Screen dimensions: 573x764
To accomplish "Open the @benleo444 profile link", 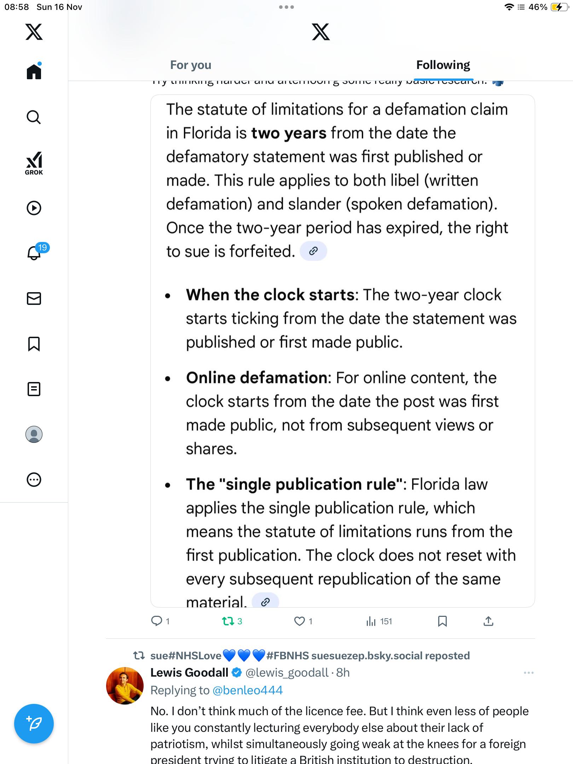I will (x=248, y=690).
